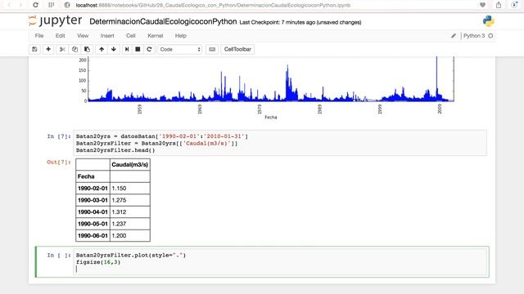The height and width of the screenshot is (294, 524).
Task: Reload the page in the browser
Action: 35,5
